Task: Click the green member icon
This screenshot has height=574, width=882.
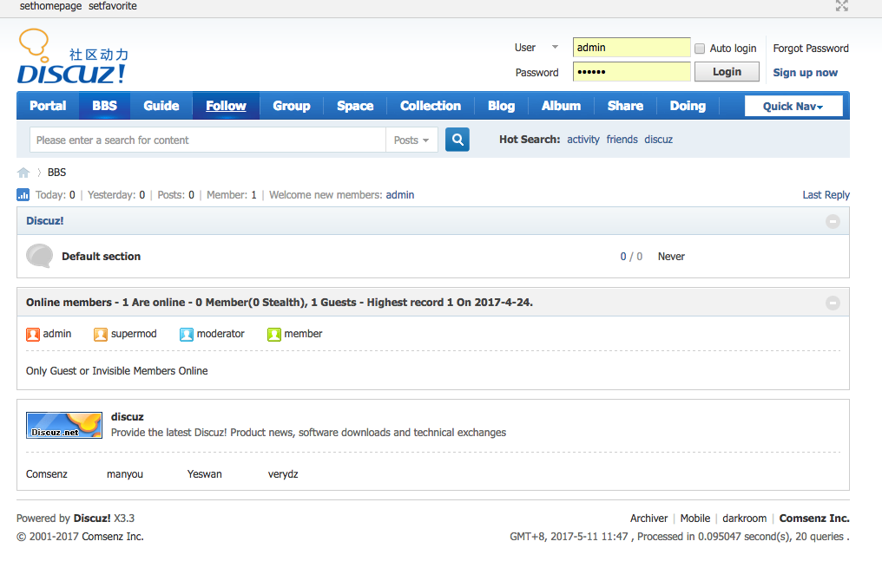Action: pos(274,334)
